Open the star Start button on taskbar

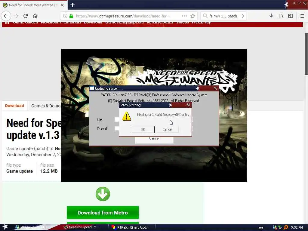click(x=5, y=227)
